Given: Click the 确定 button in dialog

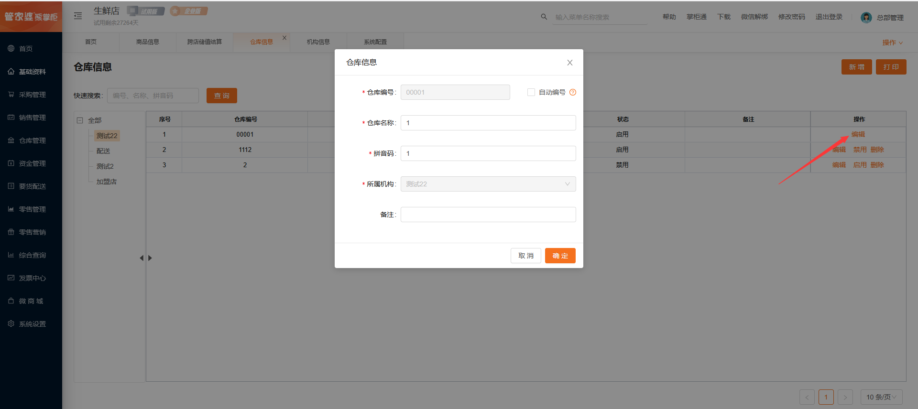Looking at the screenshot, I should (560, 256).
